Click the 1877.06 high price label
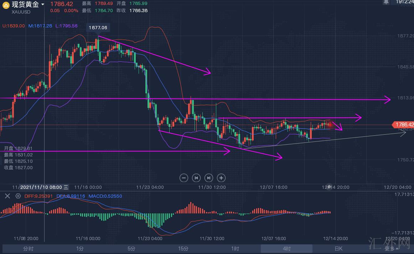Screen dimensions: 414x254 (x=98, y=27)
